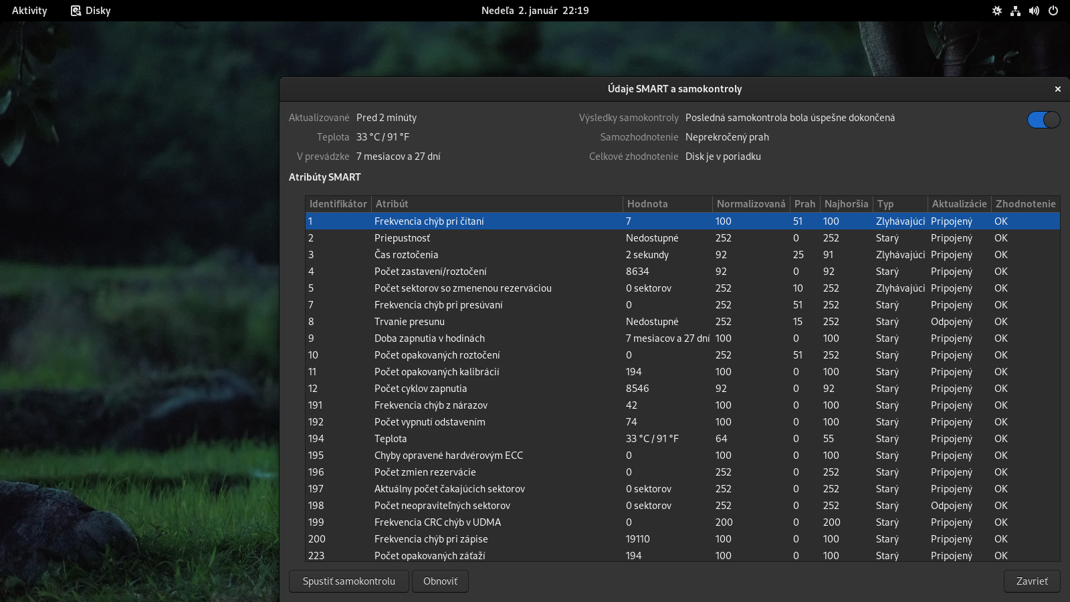
Task: Select the Frekvencia CRC chýb v UDMA row
Action: pos(437,522)
